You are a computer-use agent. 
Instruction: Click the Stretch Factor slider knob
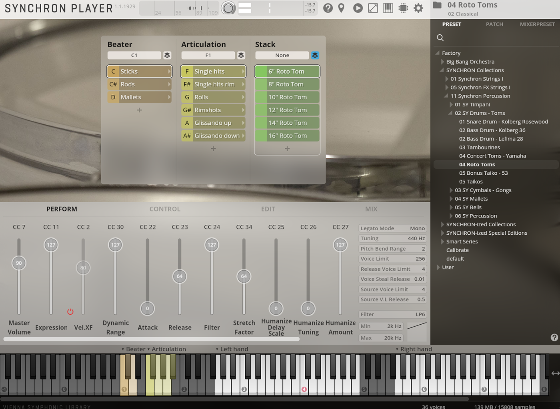click(x=244, y=276)
